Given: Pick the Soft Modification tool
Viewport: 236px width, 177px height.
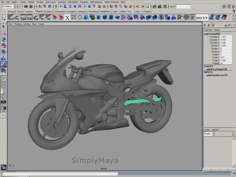Looking at the screenshot, I should (3, 58).
